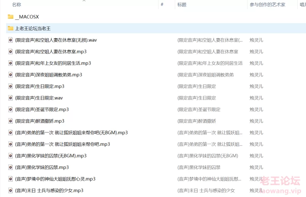Click artist 烛灵儿 in 圣诞节限定.mp3 row
Screen dimensions: 306x197
(x=256, y=110)
